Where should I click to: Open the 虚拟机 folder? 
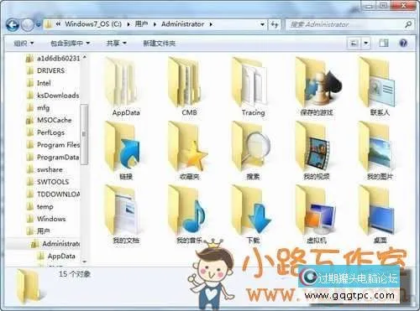(x=316, y=210)
